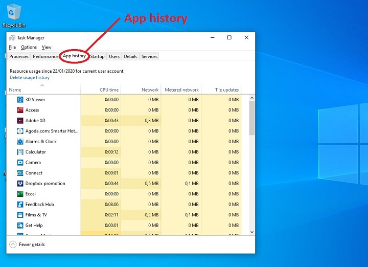The image size is (368, 267).
Task: Click the 3D Viewer app icon
Action: [x=20, y=100]
